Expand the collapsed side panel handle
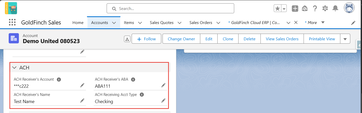 [359, 45]
